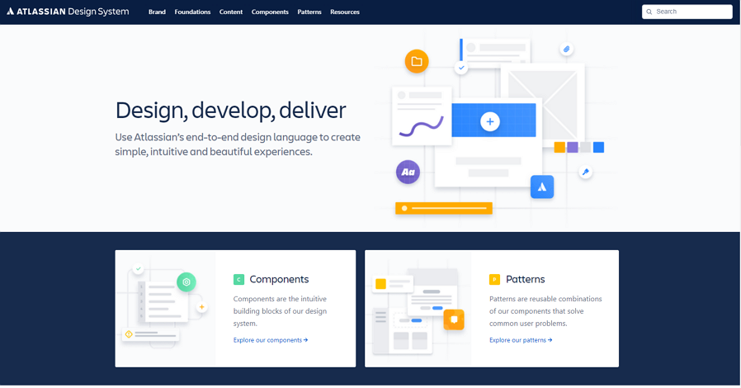The image size is (741, 388).
Task: Click the green C icon beside Components
Action: pyautogui.click(x=238, y=279)
